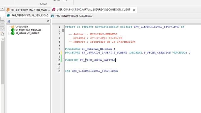Close the USER_ORA package editor tab
The image size is (201, 113).
pos(134,10)
